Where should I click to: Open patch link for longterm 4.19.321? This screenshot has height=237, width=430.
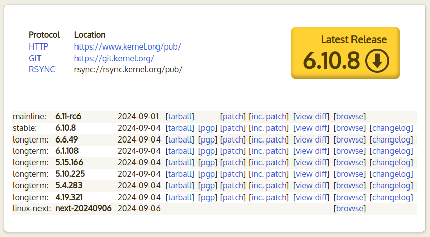[x=233, y=197]
